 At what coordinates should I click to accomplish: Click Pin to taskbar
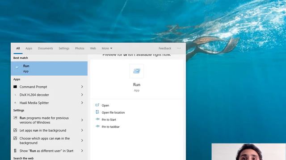[x=110, y=127]
